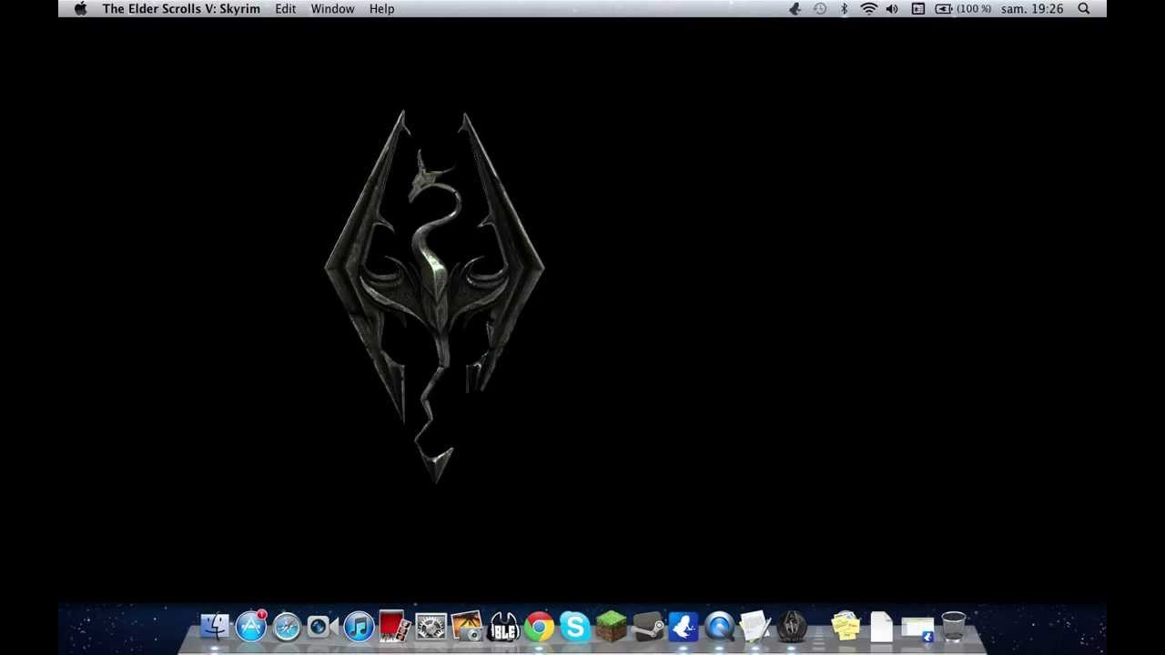Open the Apple menu
1165x655 pixels.
80,8
